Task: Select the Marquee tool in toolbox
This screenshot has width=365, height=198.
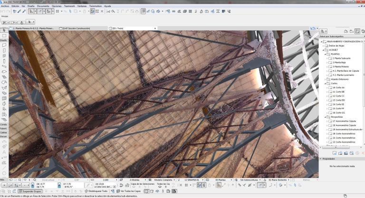Action: pos(4,36)
